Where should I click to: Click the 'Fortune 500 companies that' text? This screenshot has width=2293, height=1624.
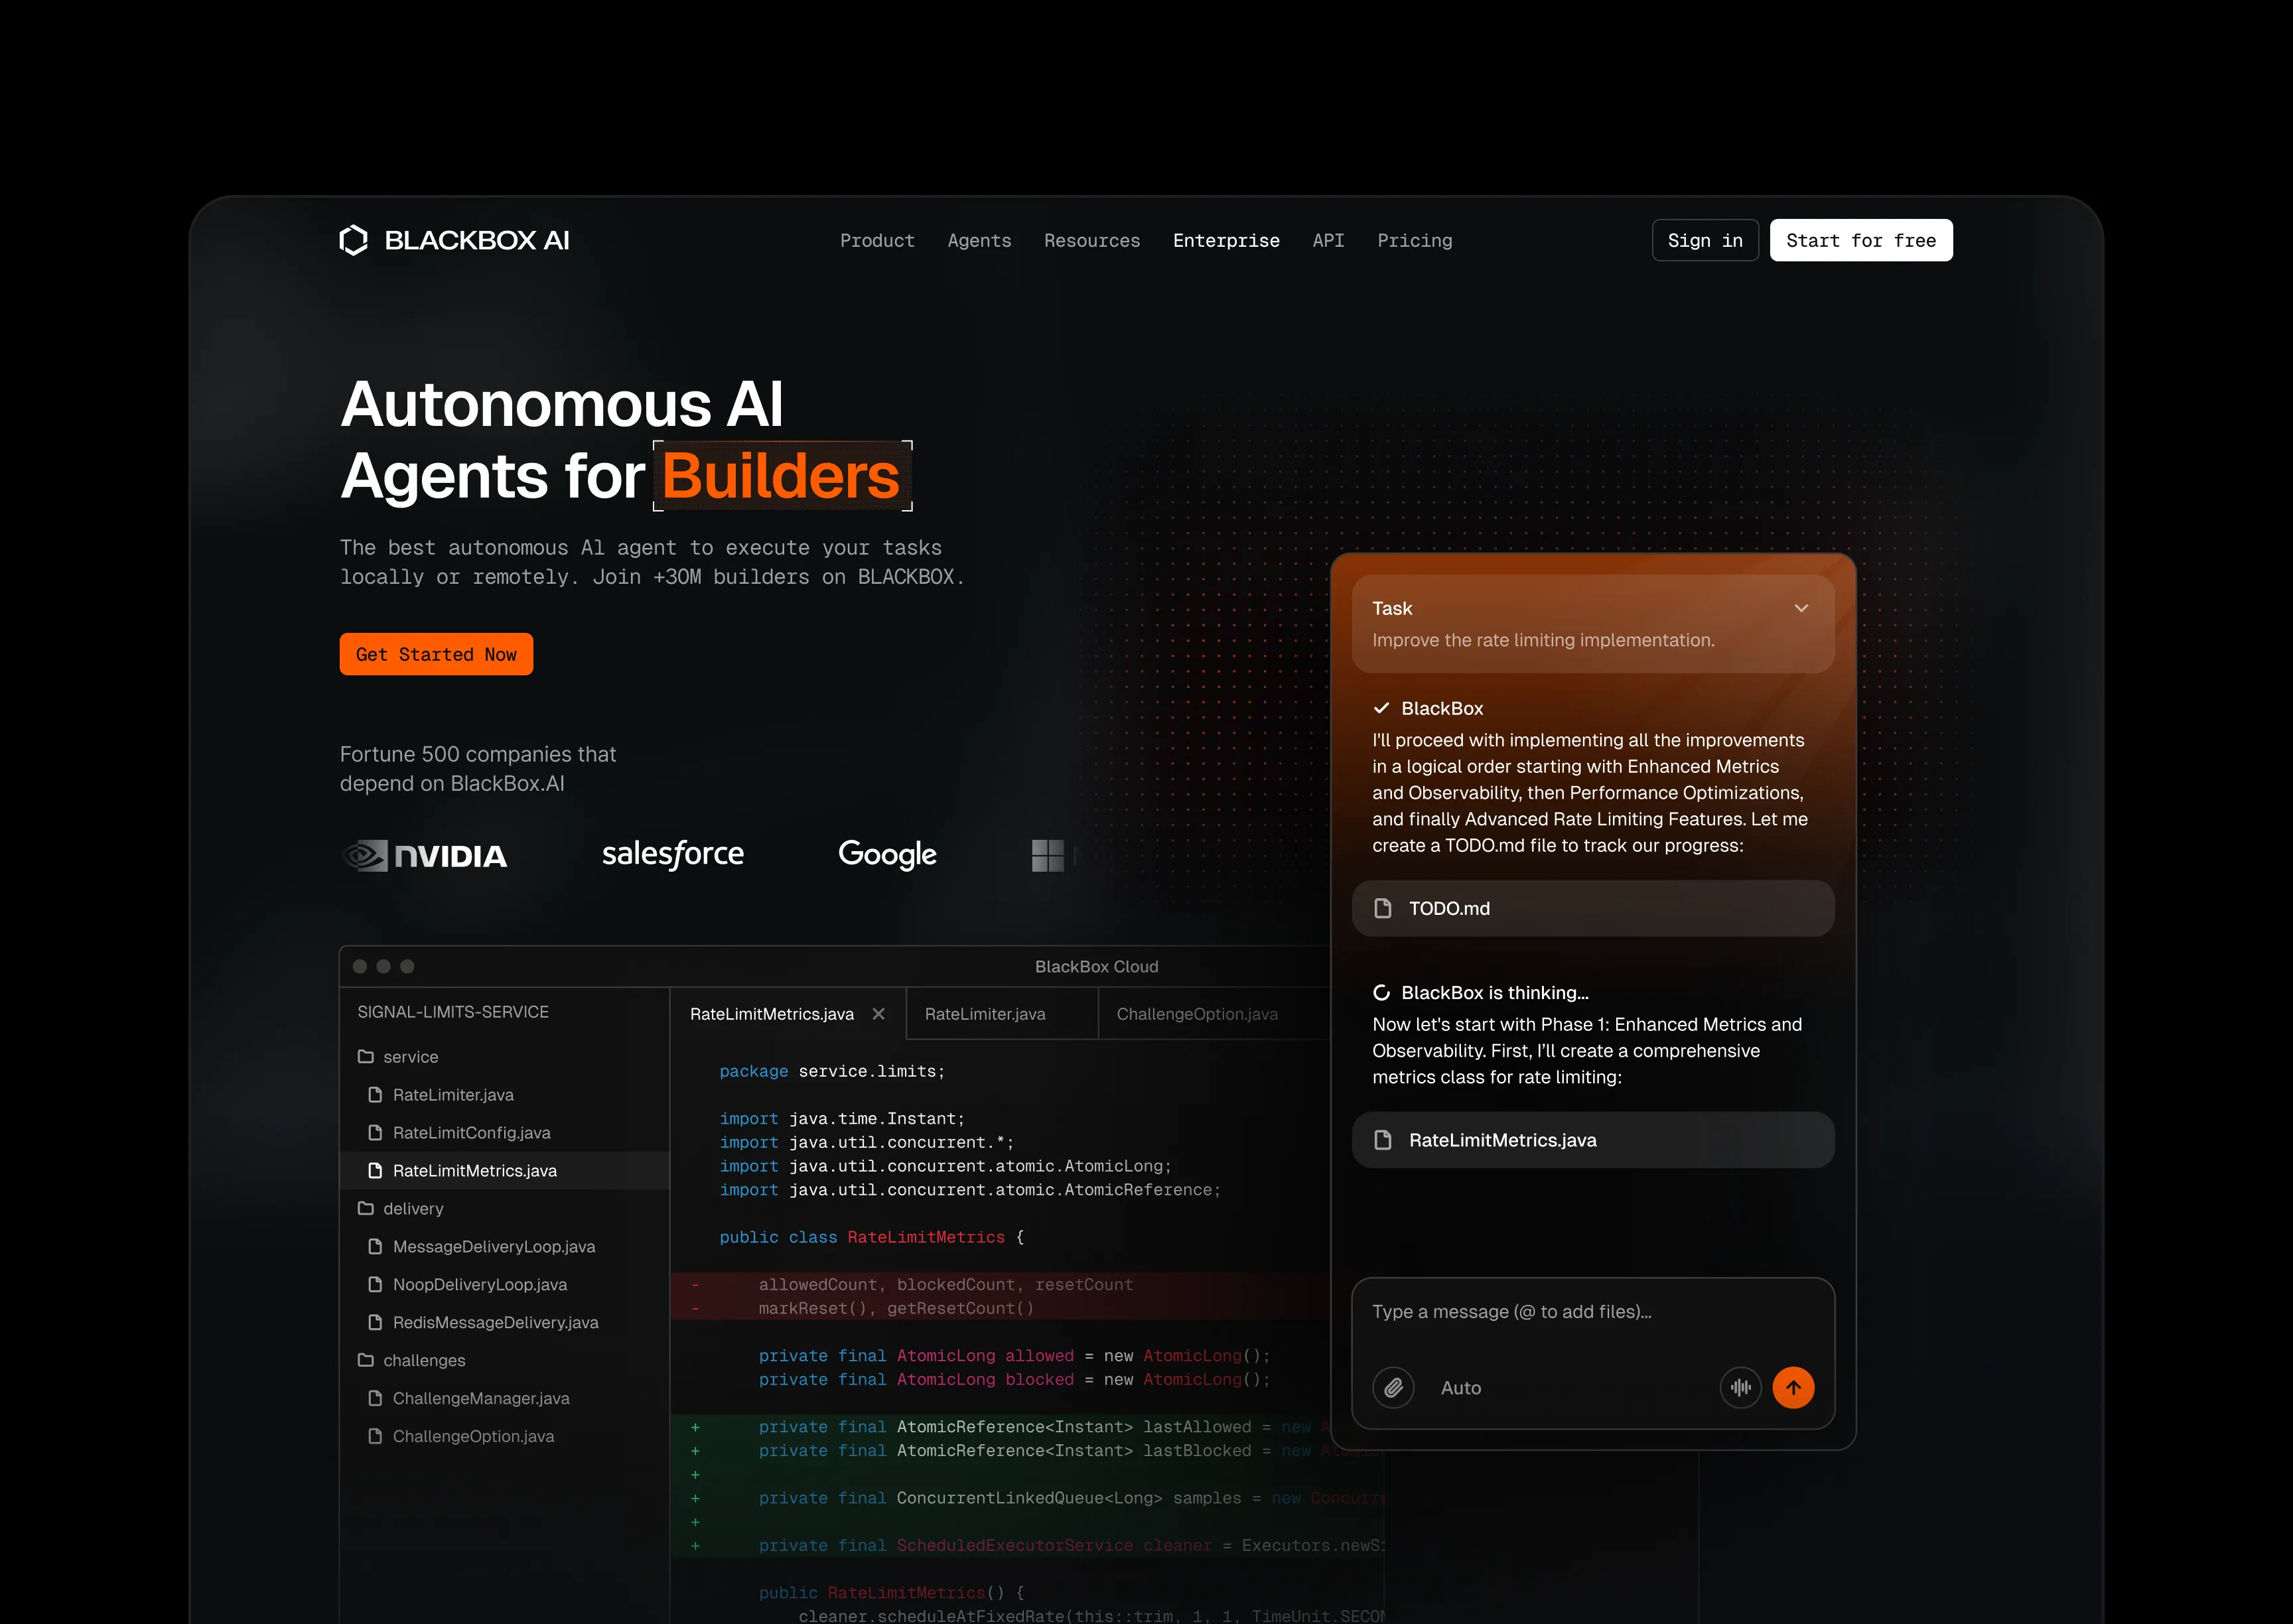[x=478, y=754]
